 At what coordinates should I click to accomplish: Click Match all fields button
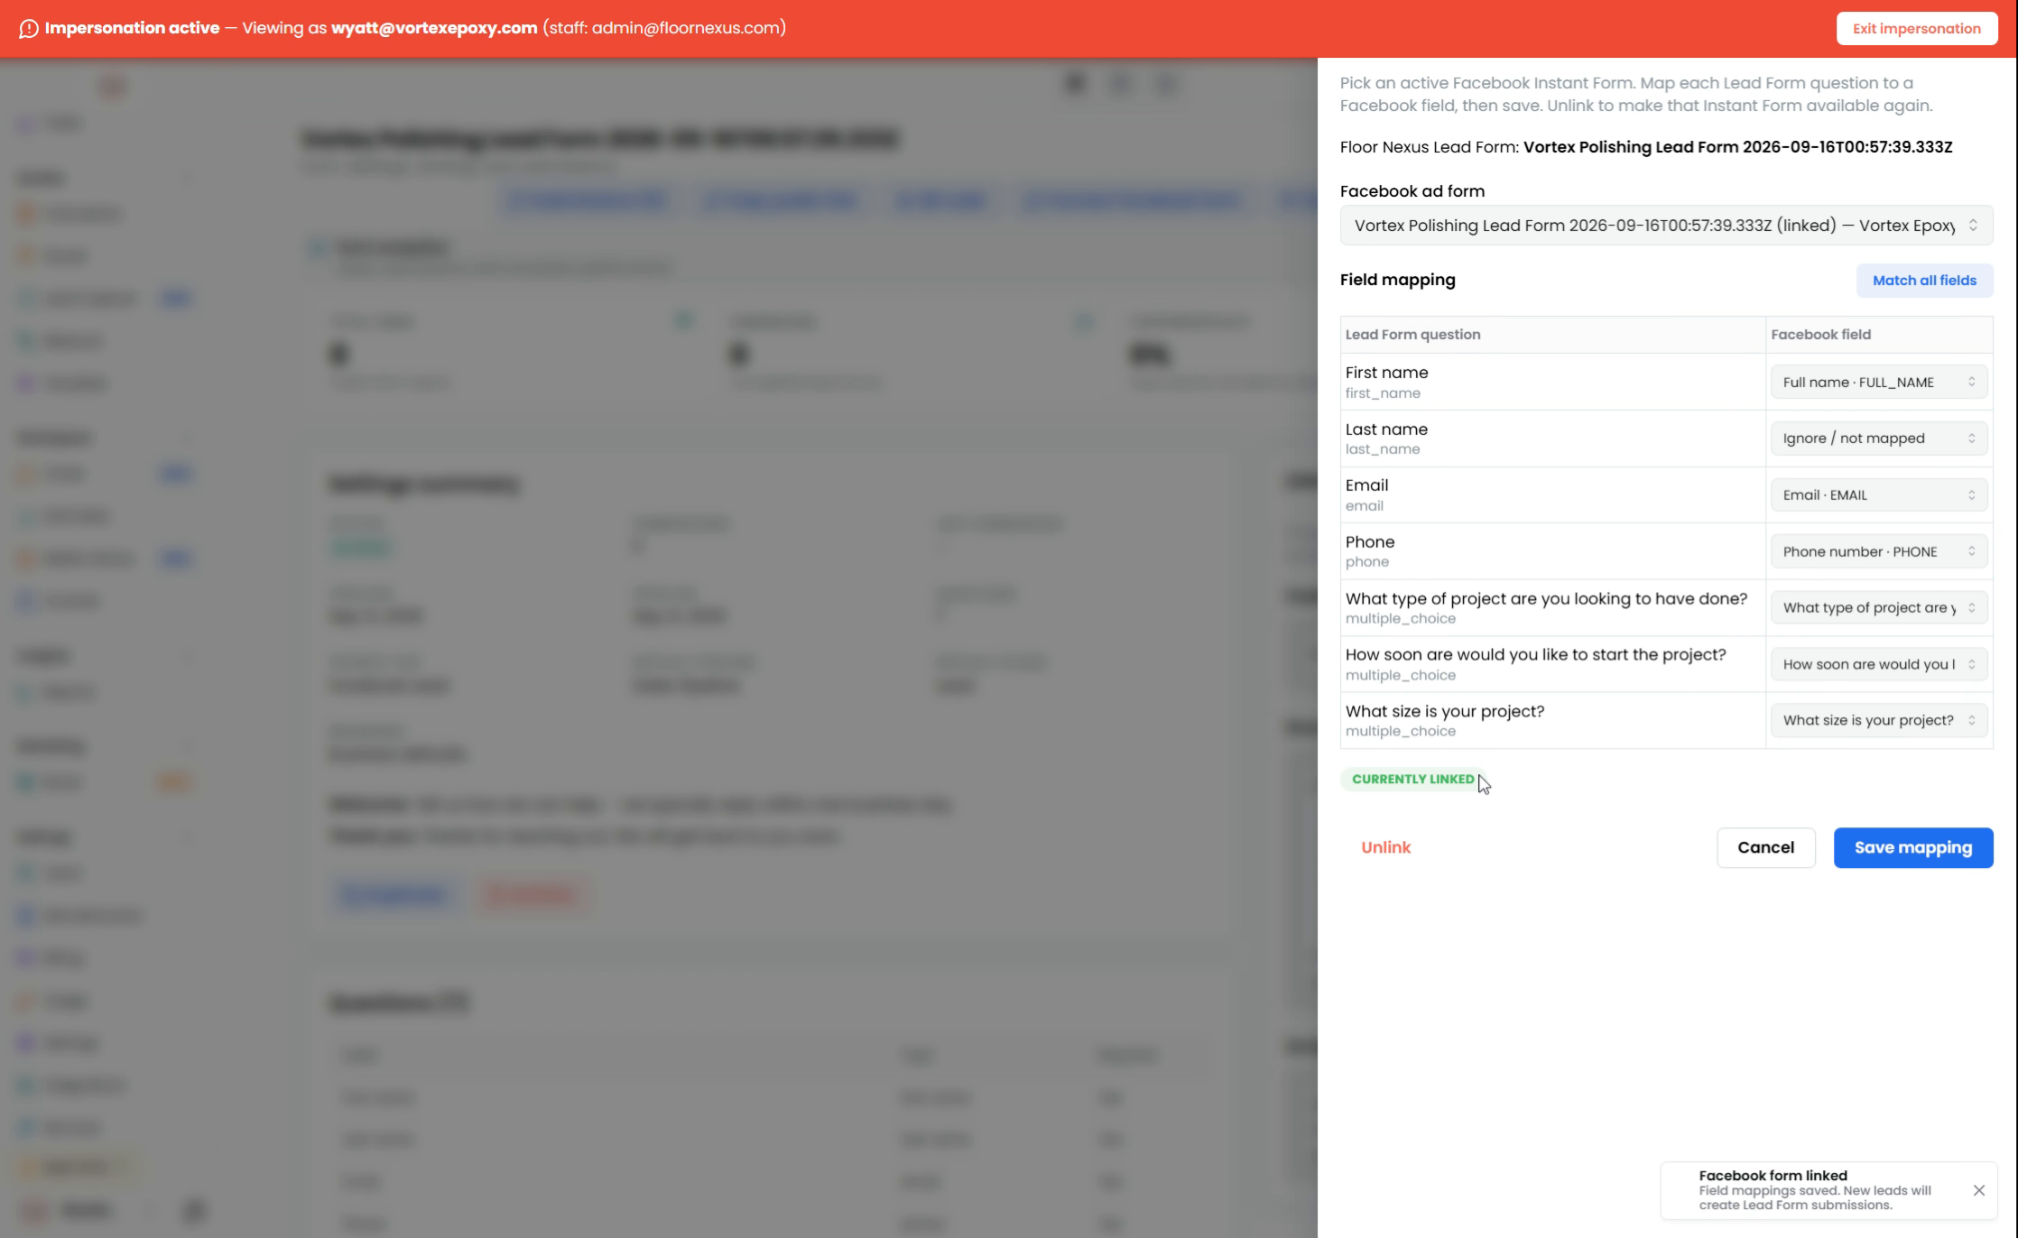point(1924,281)
